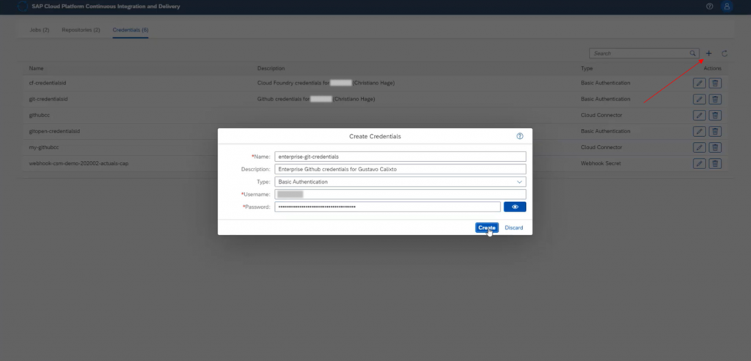Click the Description input field

tap(400, 169)
